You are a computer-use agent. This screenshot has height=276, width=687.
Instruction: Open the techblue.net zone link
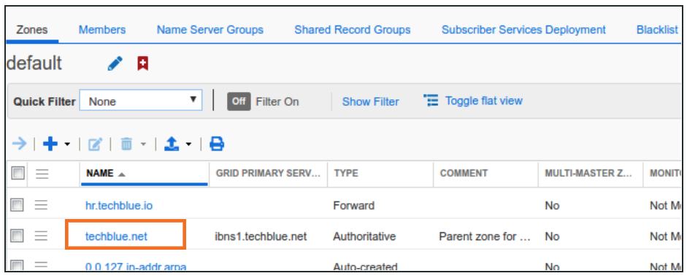(116, 237)
